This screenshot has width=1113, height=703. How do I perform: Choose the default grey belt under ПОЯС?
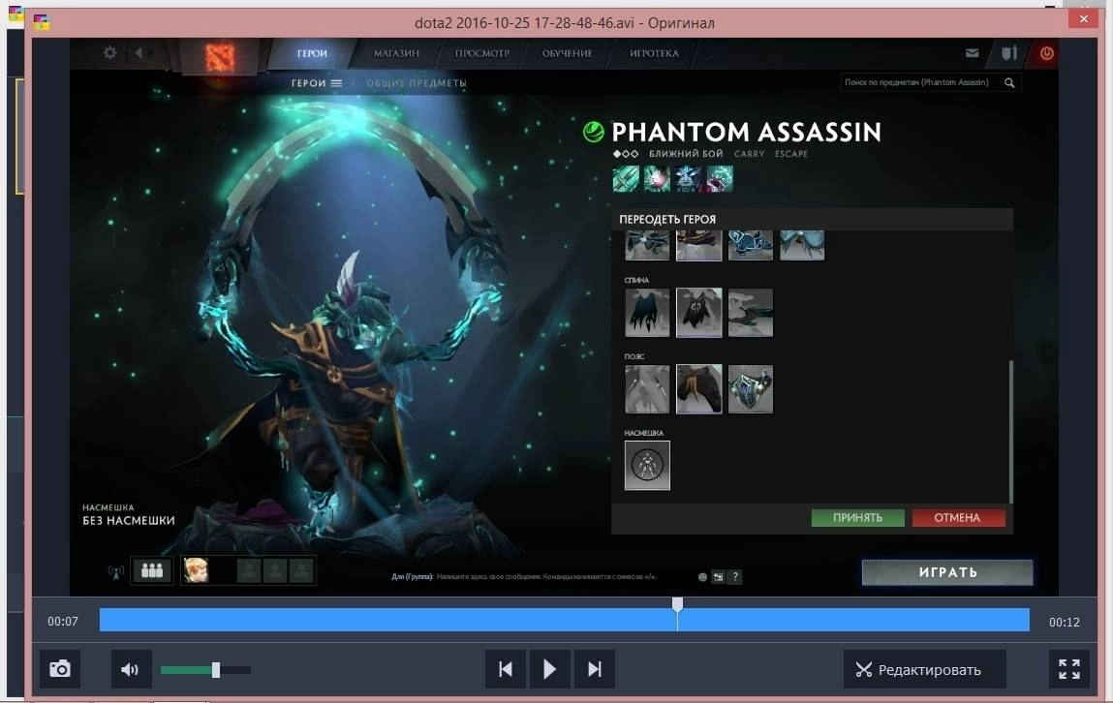tap(647, 388)
